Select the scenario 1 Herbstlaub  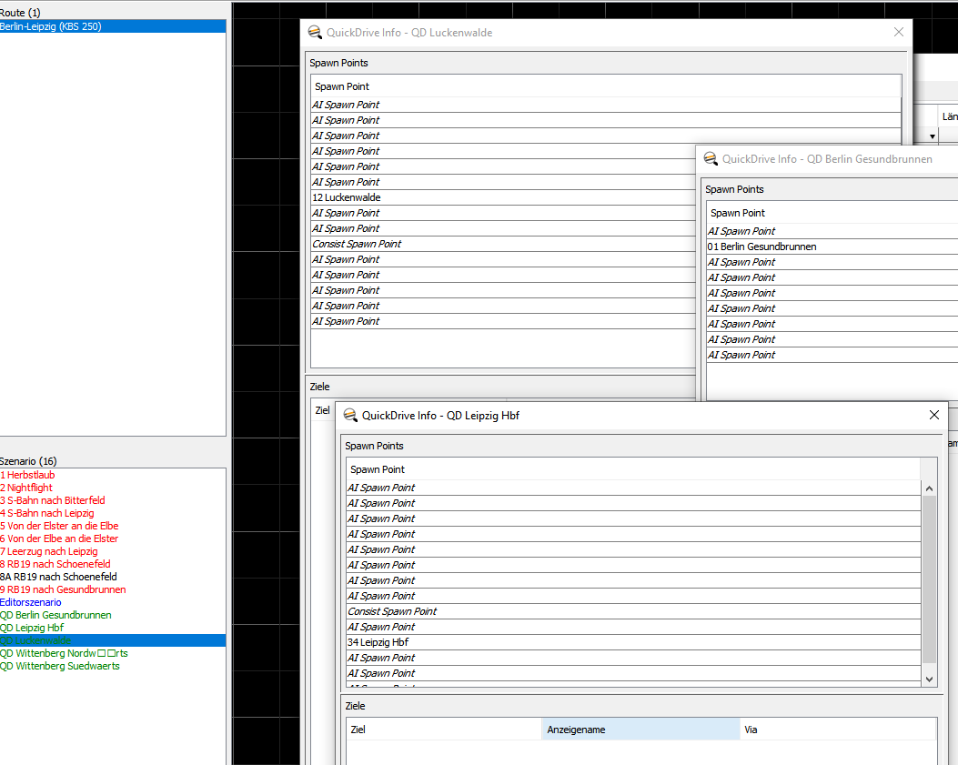(x=30, y=475)
